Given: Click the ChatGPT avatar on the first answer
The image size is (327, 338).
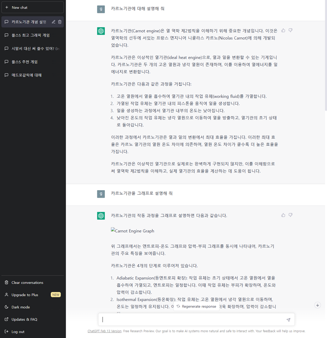Looking at the screenshot, I should click(101, 31).
